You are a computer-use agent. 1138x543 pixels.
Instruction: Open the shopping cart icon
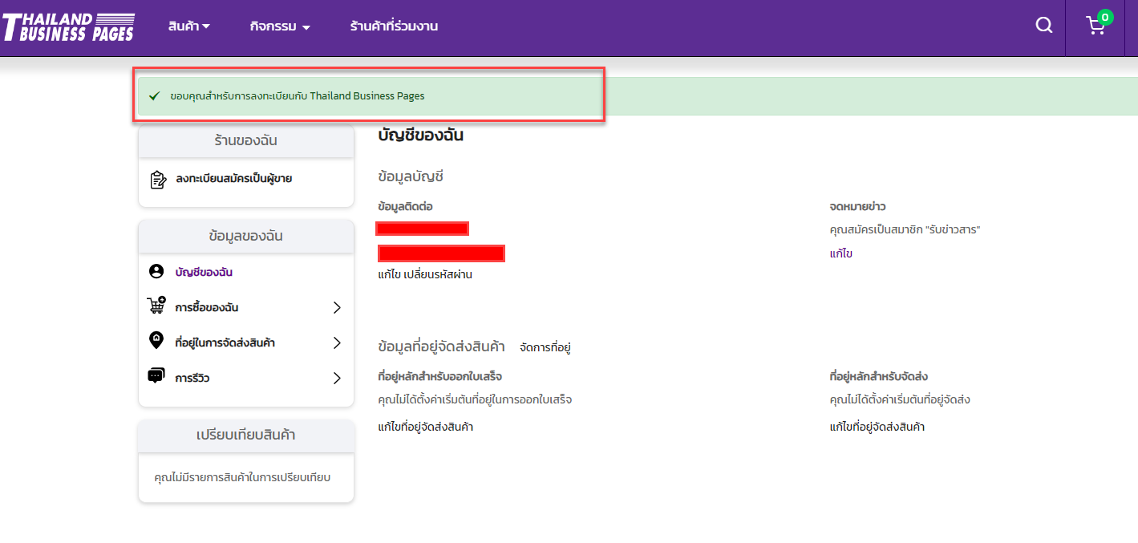tap(1095, 26)
